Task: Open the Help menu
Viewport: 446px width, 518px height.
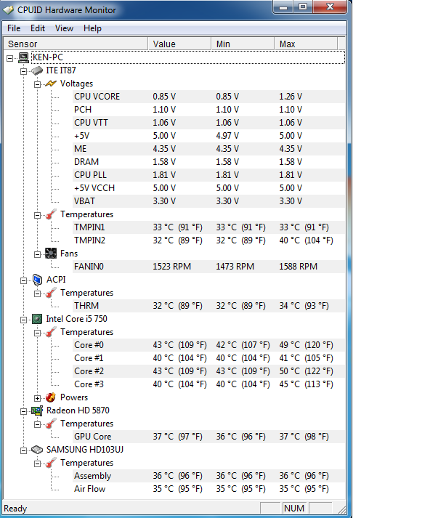Action: click(92, 28)
